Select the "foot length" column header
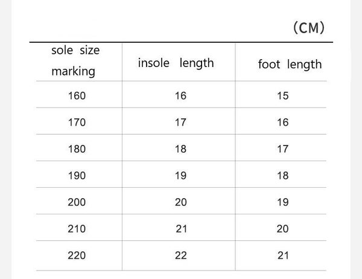This screenshot has width=362, height=279. (287, 64)
